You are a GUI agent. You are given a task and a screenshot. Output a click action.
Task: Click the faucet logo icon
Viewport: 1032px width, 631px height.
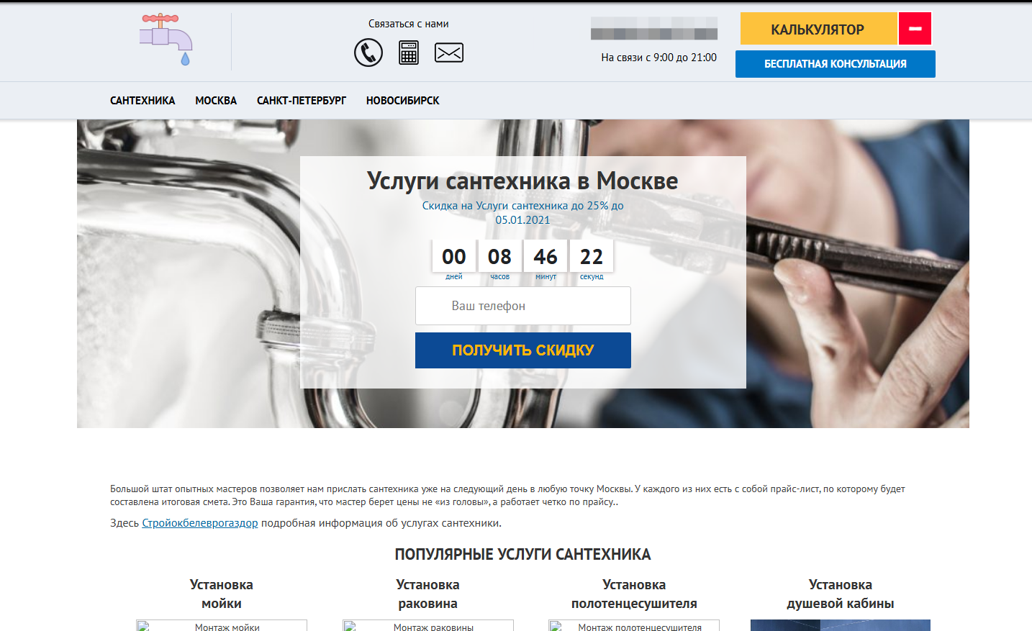[x=166, y=40]
